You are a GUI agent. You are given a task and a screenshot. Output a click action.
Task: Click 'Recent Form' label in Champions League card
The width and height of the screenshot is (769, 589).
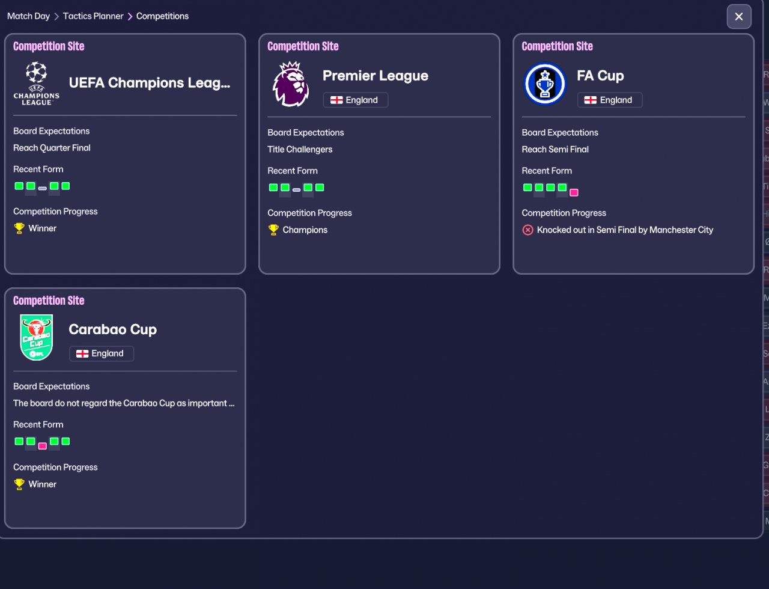tap(38, 169)
